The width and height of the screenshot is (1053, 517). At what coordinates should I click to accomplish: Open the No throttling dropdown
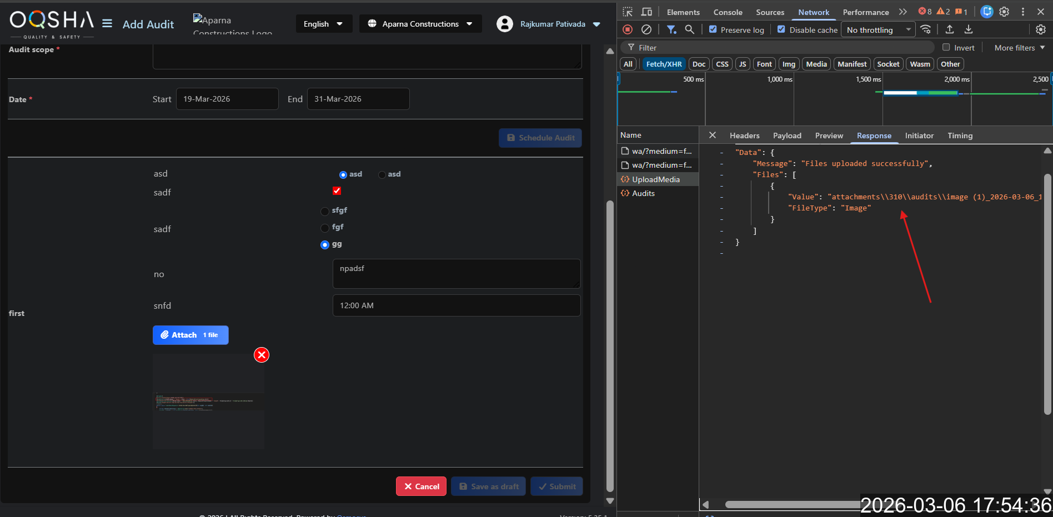click(877, 30)
